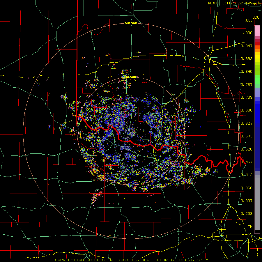This screenshot has width=262, height=262.
Task: Click the "12 JAN 26" date text
Action: click(x=183, y=260)
